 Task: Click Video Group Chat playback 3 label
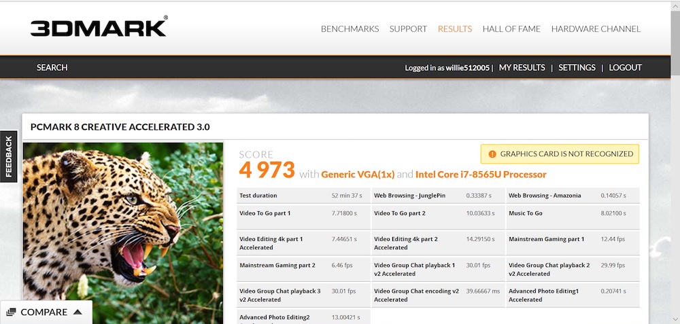click(x=279, y=295)
